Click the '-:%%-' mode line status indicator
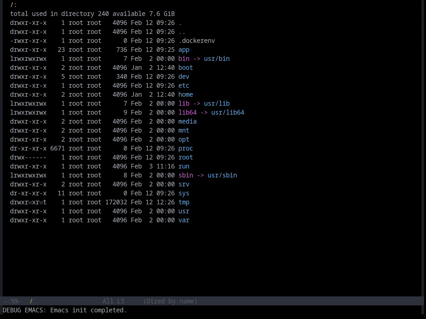426x319 pixels. pos(13,301)
